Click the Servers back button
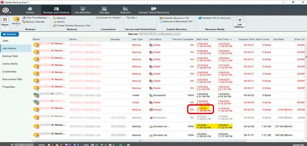 click(10, 34)
